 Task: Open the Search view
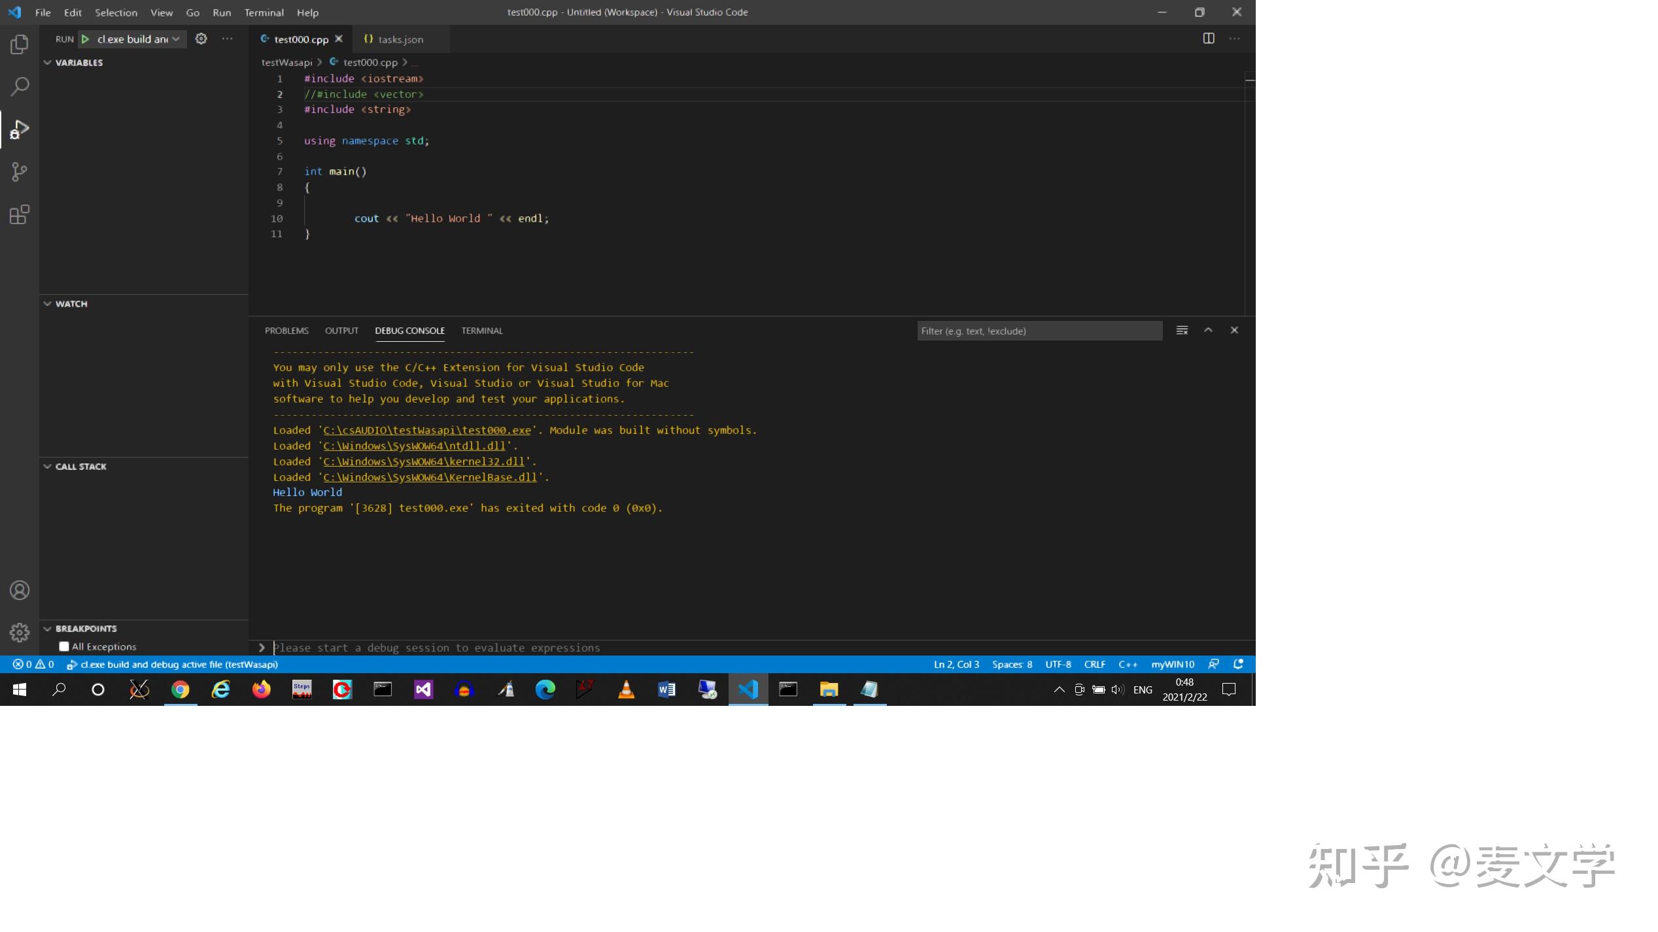[x=19, y=86]
